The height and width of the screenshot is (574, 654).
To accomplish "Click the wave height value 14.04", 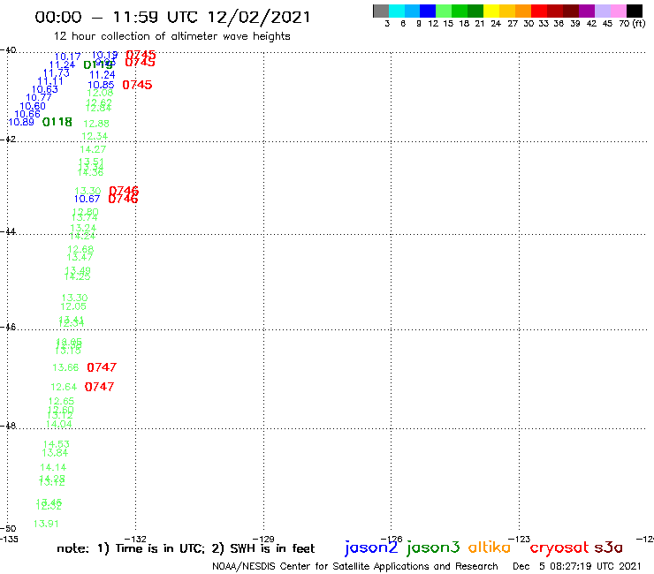I will [x=59, y=425].
